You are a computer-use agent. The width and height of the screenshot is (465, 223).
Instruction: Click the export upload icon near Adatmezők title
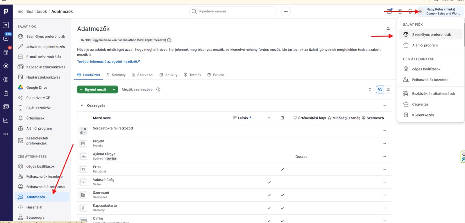(388, 28)
